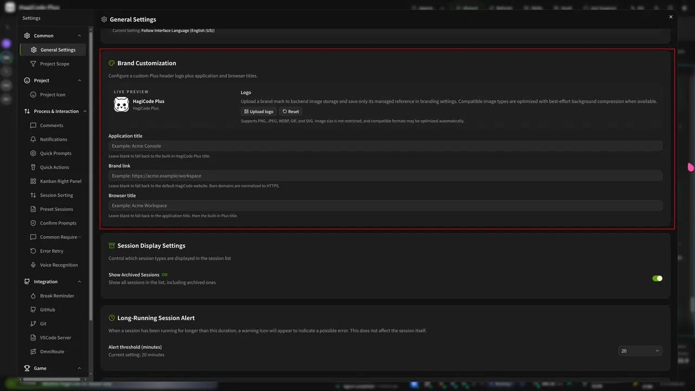Click the Upload logo button
Viewport: 695px width, 391px height.
tap(258, 111)
